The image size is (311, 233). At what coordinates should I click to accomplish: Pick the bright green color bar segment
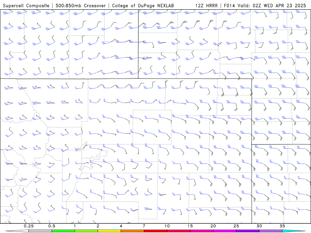[63, 231]
